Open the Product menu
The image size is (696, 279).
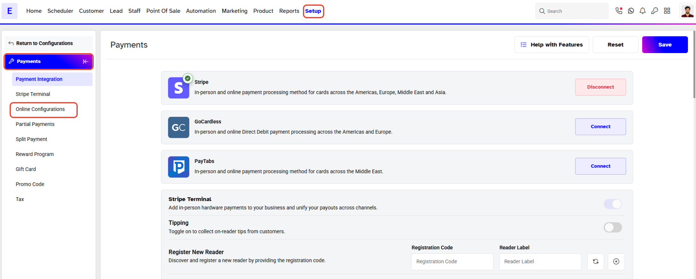coord(263,11)
